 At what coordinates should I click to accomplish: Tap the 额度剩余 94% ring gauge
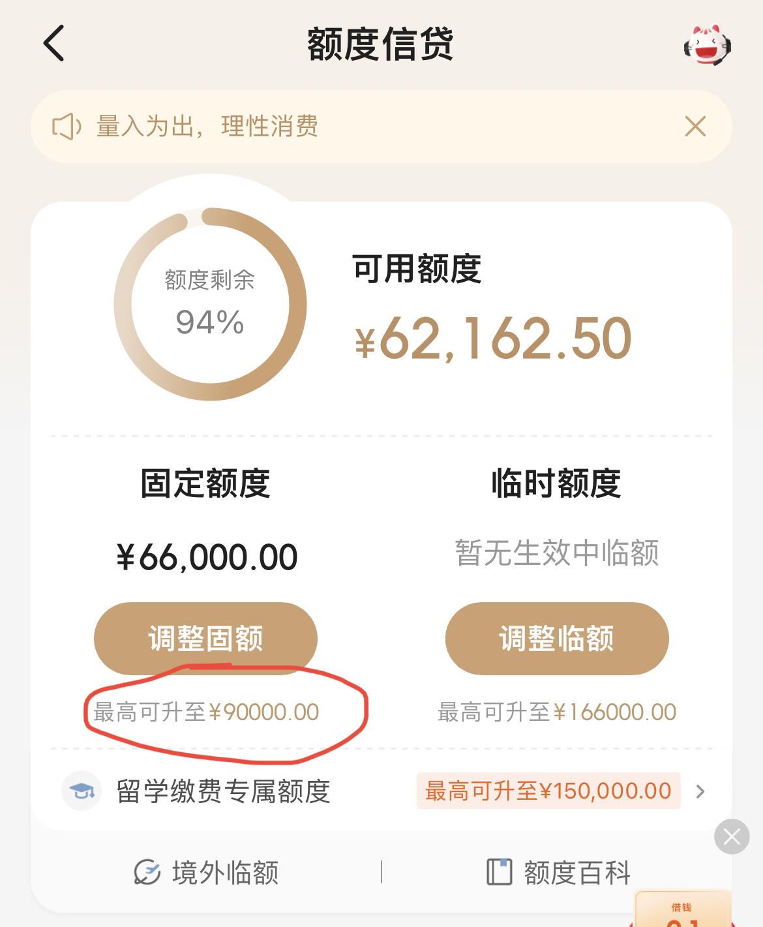pos(210,304)
